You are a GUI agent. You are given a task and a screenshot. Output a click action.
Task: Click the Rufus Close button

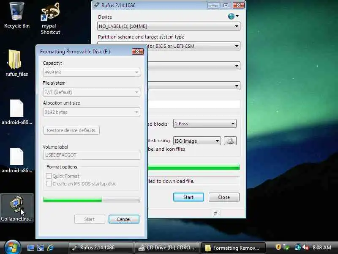tap(224, 197)
